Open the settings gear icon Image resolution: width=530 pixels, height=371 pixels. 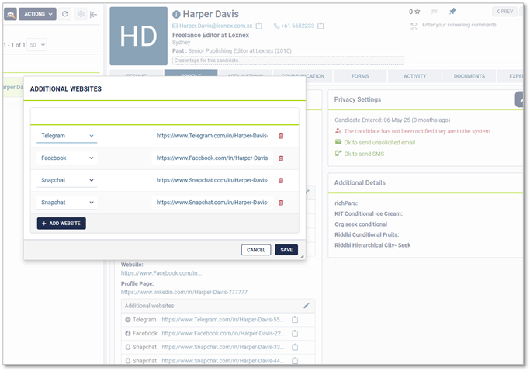point(81,14)
